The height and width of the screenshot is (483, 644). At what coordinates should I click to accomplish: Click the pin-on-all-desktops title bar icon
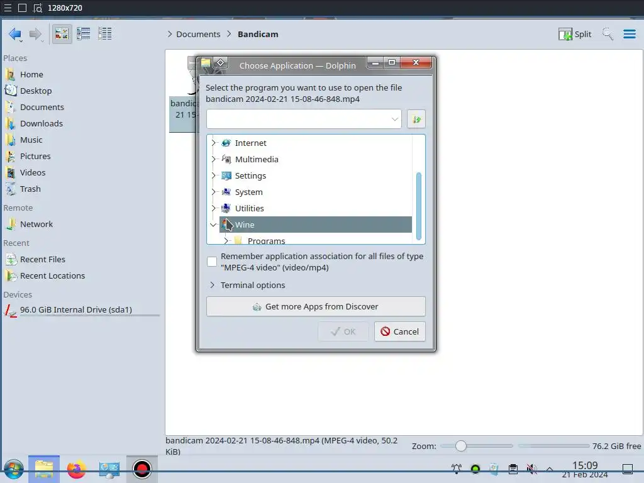point(221,62)
